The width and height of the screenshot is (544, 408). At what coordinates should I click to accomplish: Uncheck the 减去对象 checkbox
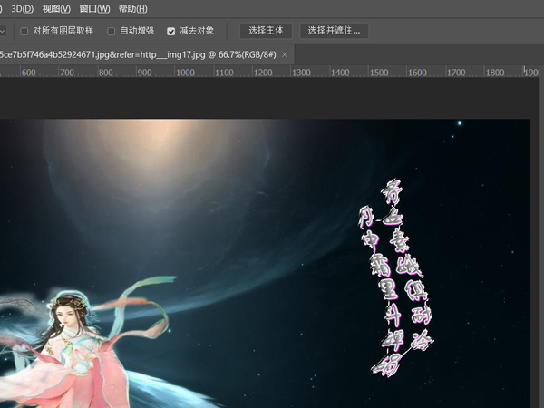tap(171, 31)
